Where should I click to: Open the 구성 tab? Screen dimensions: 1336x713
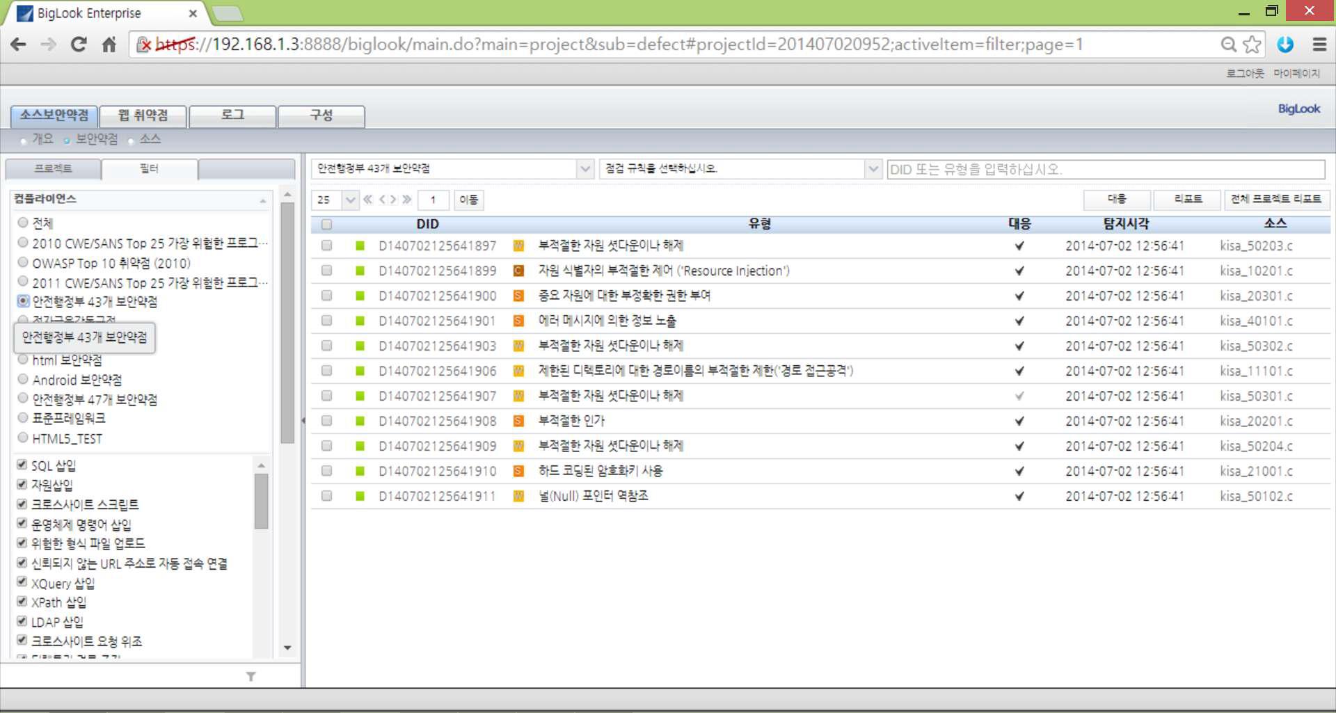click(x=321, y=115)
